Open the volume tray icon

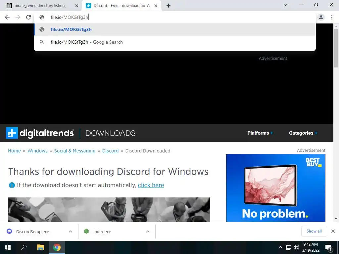[x=296, y=247]
